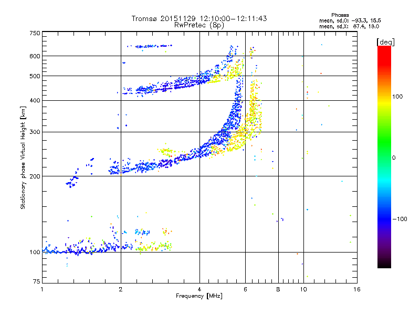Click the y-axis tick label '500'

tap(35, 76)
